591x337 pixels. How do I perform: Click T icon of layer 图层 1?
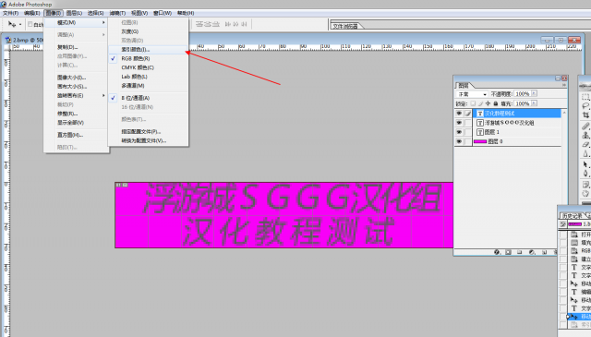click(480, 132)
